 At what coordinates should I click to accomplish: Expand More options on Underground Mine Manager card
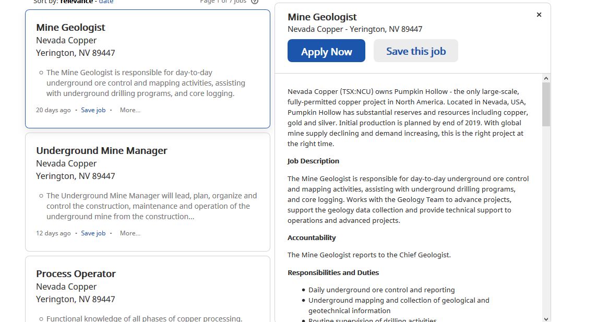click(x=130, y=233)
